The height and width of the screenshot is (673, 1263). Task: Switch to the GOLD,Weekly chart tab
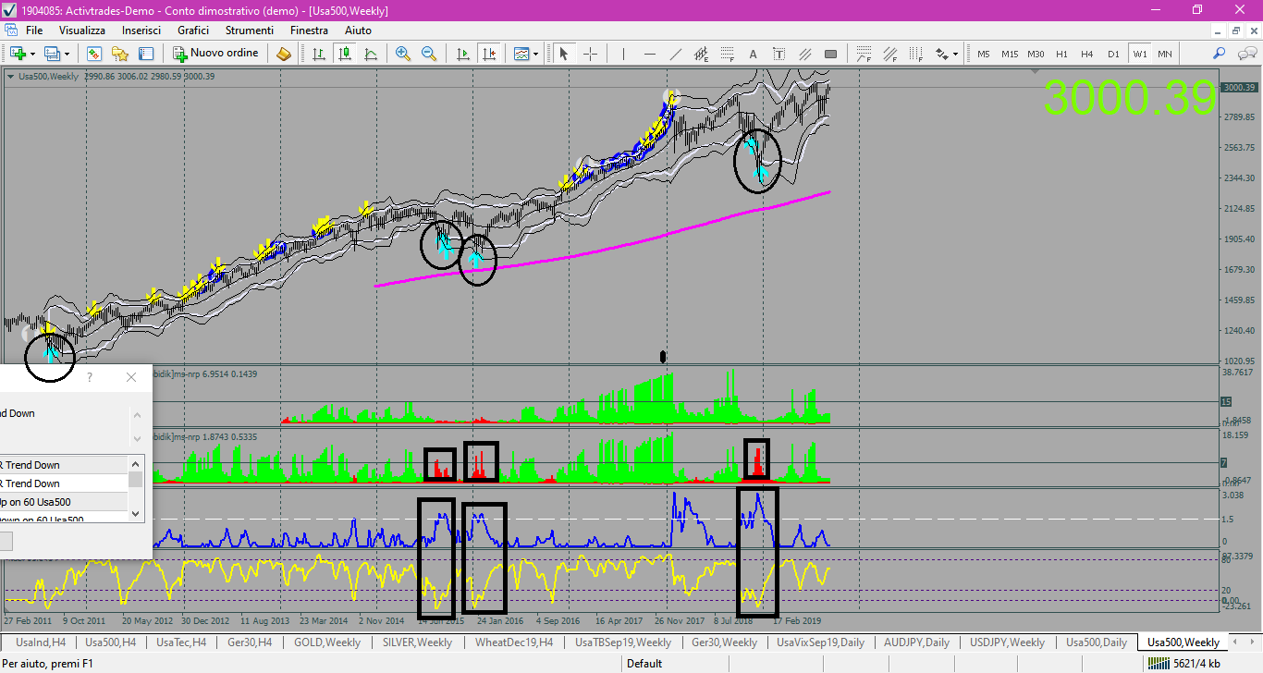pos(327,642)
